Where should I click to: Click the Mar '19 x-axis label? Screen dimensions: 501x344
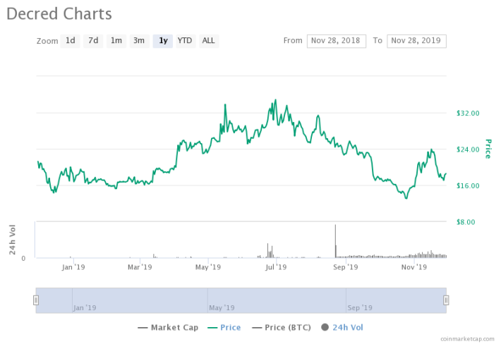pyautogui.click(x=140, y=267)
